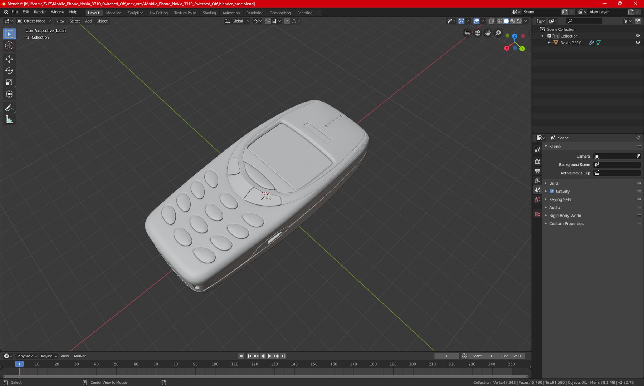
Task: Open the Render properties tab icon
Action: (x=537, y=162)
